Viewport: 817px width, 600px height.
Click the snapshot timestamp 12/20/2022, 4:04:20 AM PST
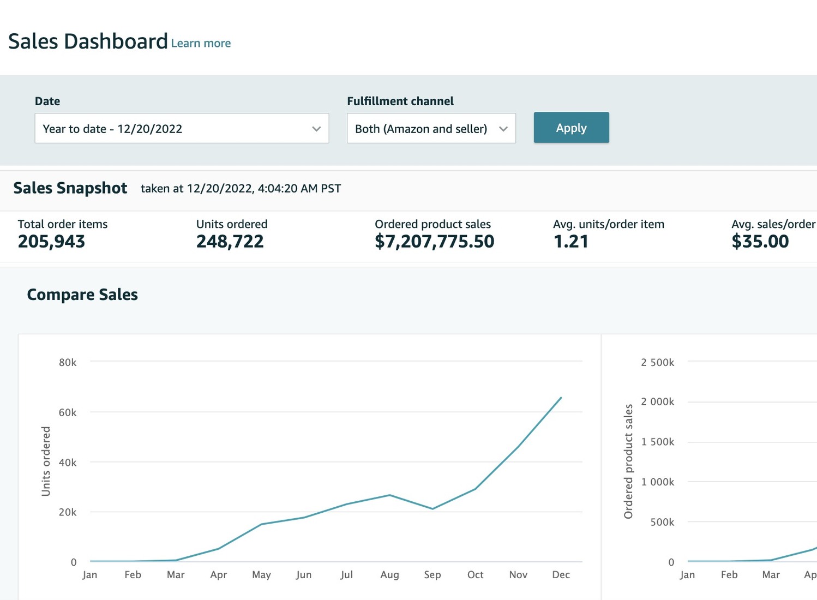[x=264, y=189]
